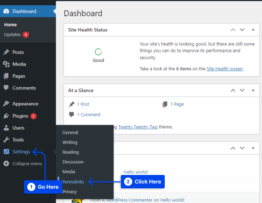Viewport: 262px width, 203px height.
Task: Select General in Settings flyout
Action: coord(70,133)
